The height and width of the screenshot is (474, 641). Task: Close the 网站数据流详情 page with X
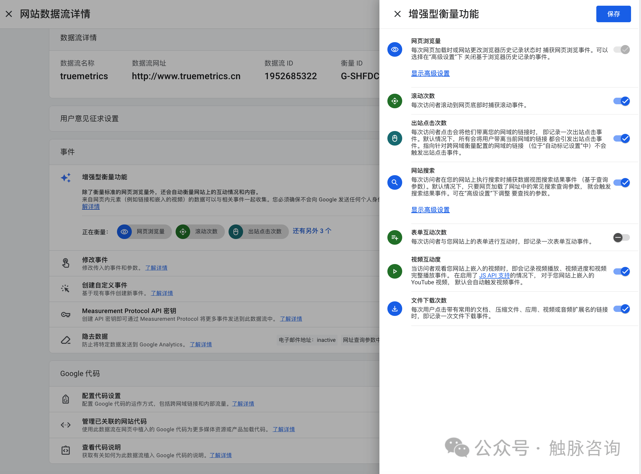point(9,14)
